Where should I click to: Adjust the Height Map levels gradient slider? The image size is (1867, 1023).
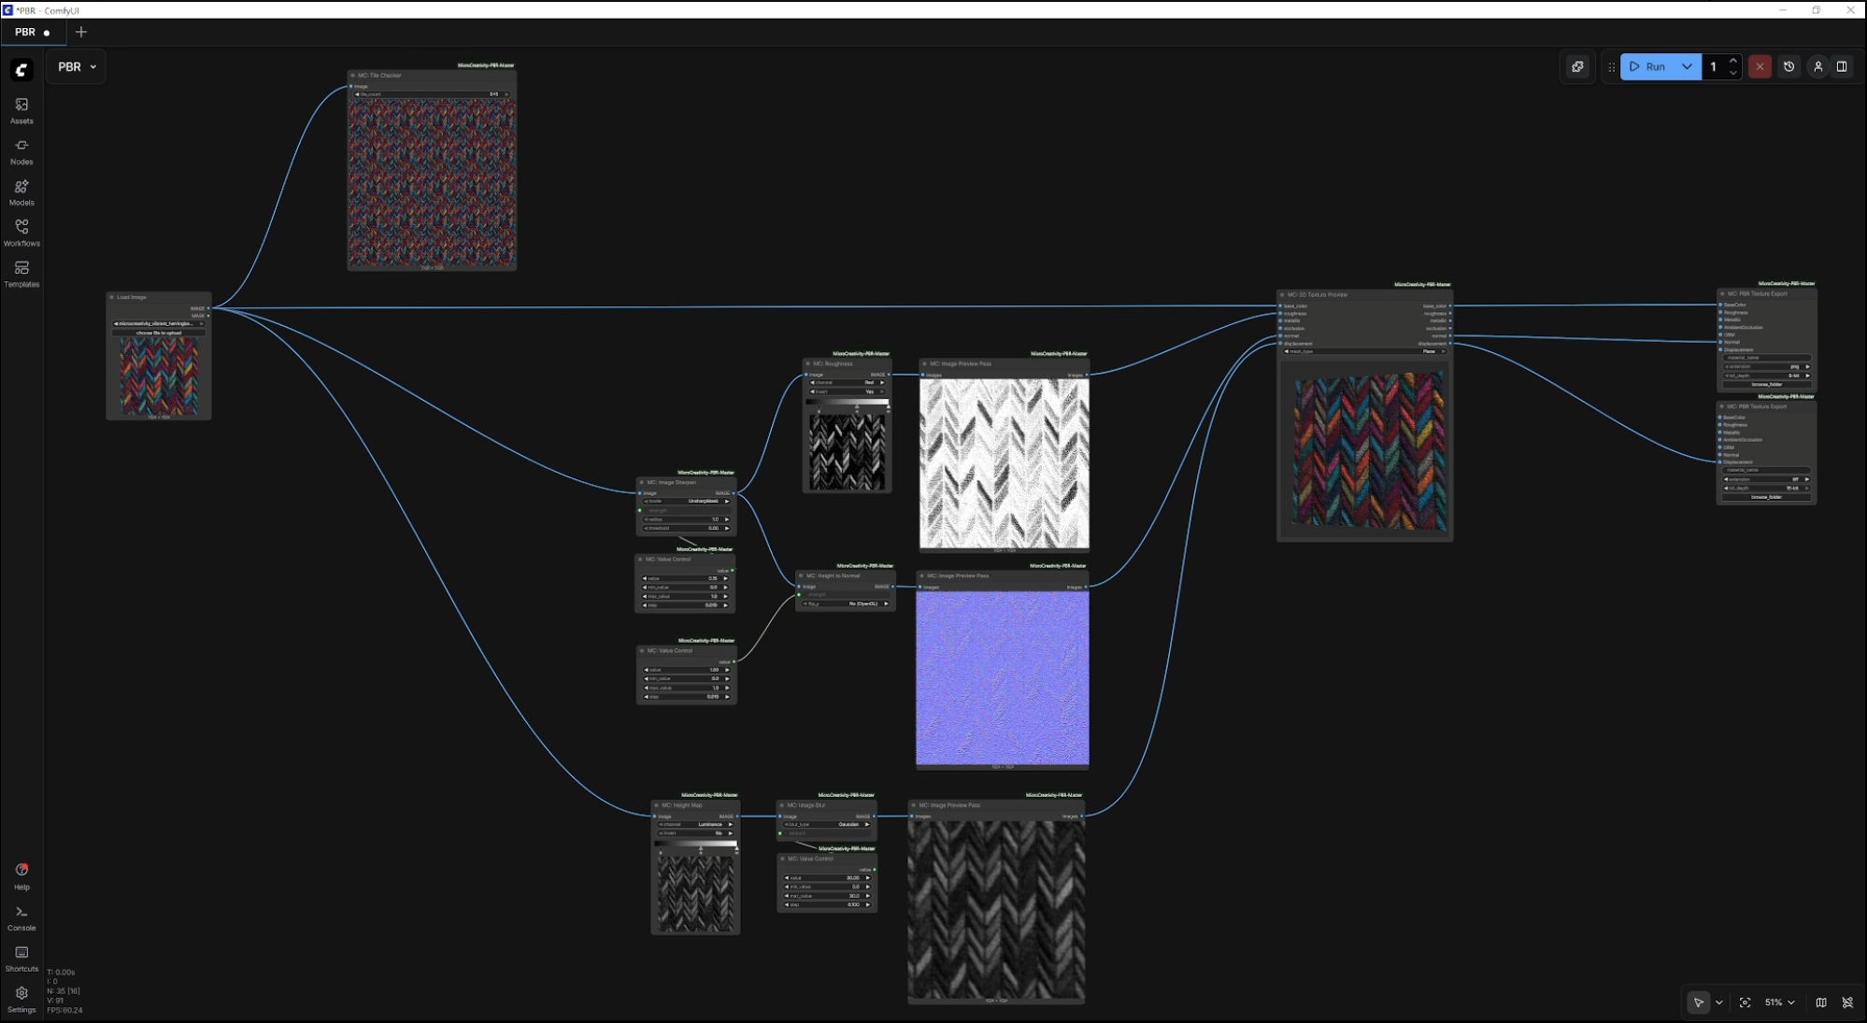pyautogui.click(x=695, y=845)
